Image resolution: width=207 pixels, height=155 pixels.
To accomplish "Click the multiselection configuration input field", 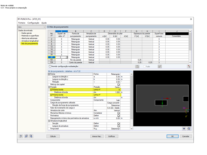I will coord(107,66).
